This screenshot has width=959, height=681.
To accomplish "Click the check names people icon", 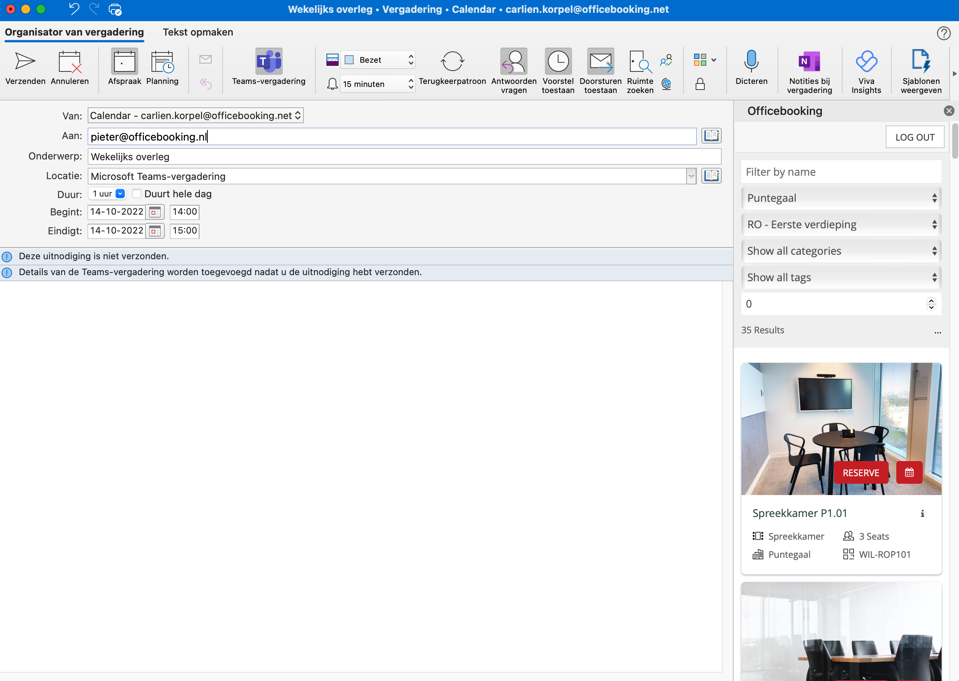I will coord(666,60).
